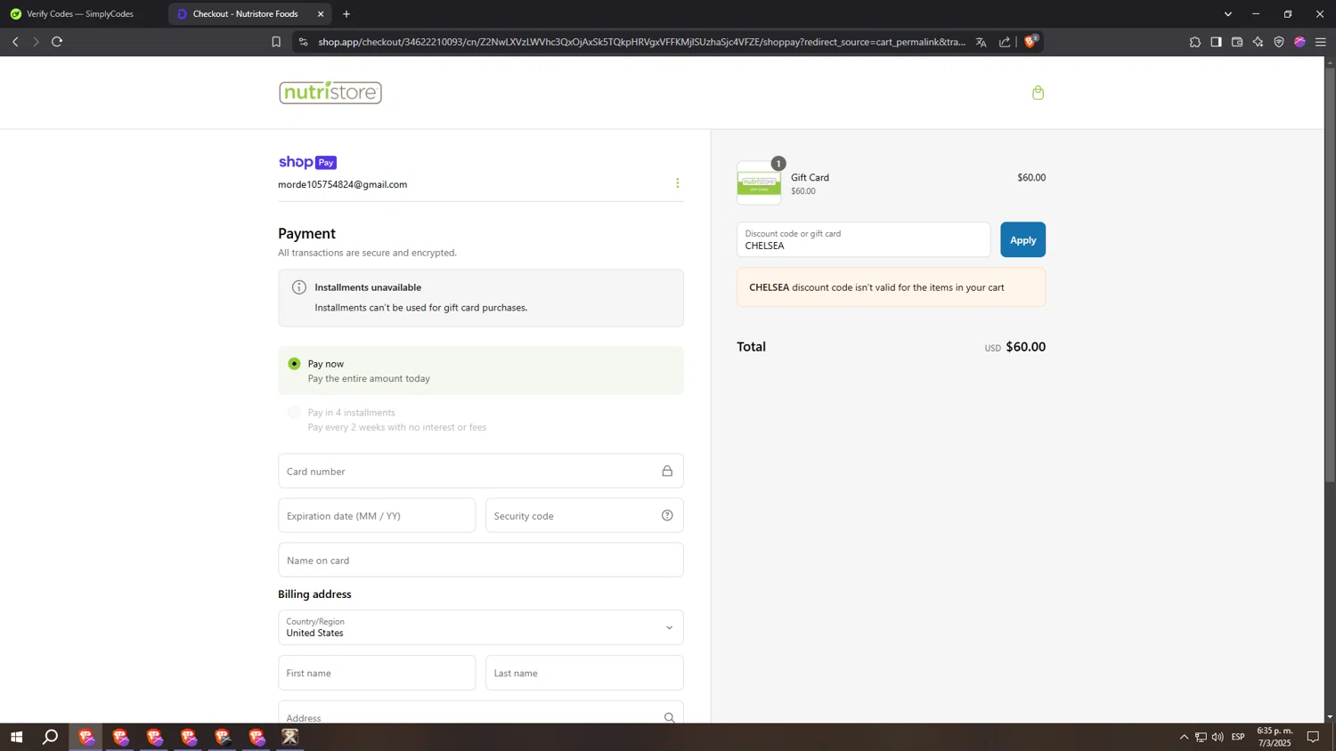
Task: Apply the discount code
Action: tap(1022, 239)
